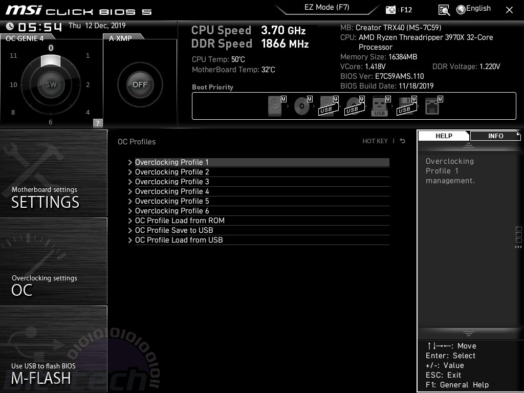Expand Overclocking Profile 1 arrow
Viewport: 524px width, 393px height.
130,162
